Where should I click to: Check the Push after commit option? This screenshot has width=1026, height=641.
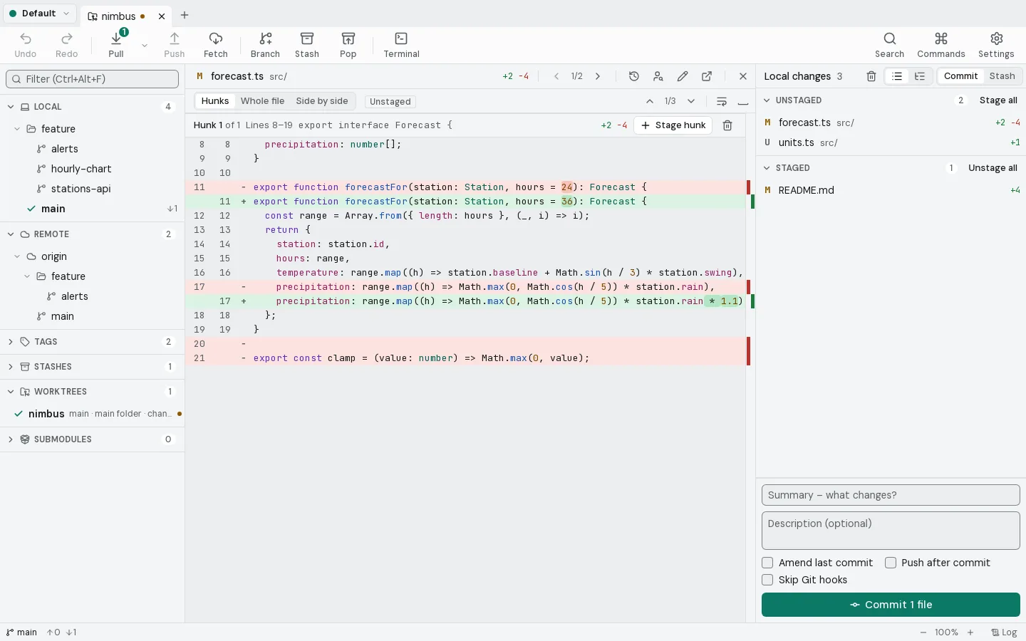(x=891, y=563)
